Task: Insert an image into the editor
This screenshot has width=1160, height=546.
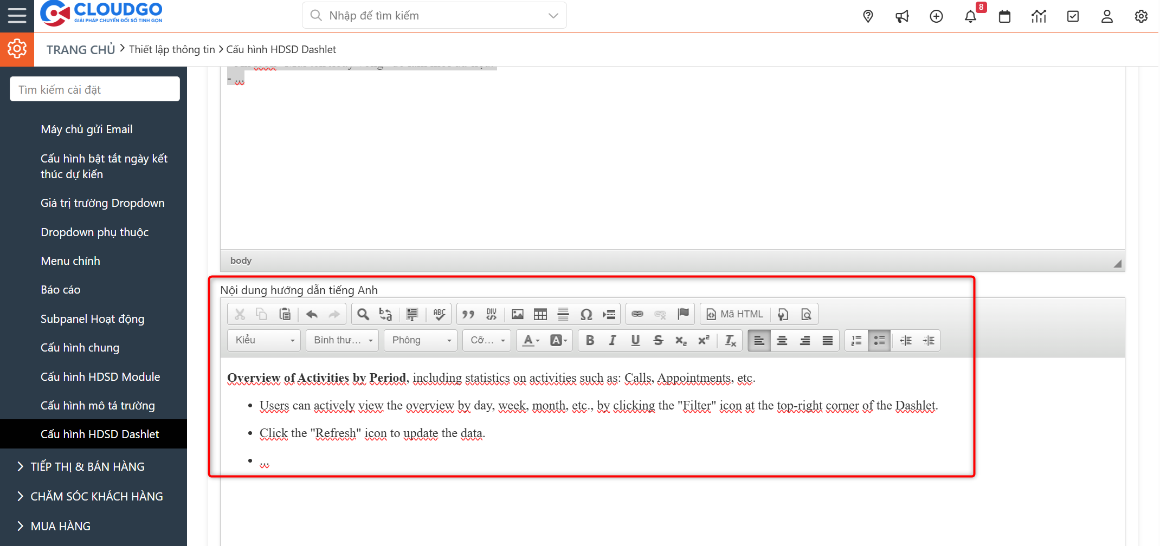Action: [518, 314]
